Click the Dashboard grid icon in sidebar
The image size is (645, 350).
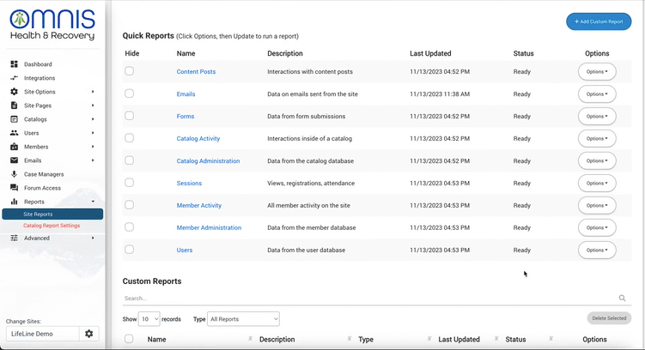tap(14, 64)
